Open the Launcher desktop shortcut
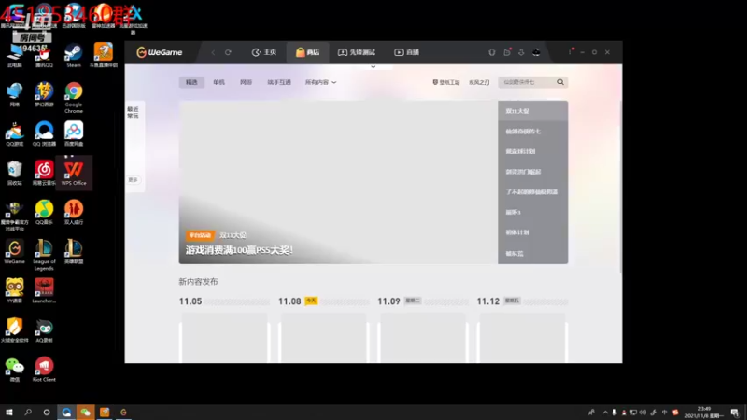The image size is (747, 420). tap(44, 290)
